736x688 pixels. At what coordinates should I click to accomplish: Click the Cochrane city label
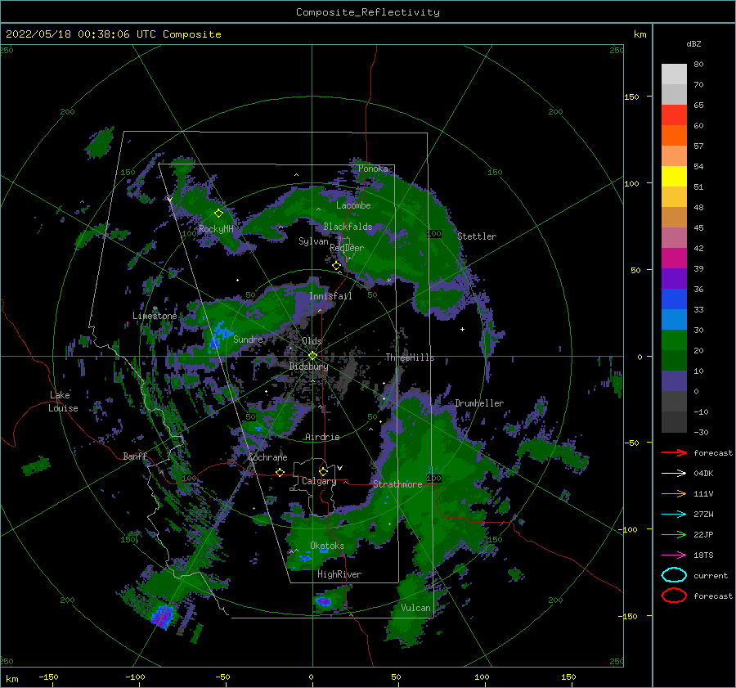[x=267, y=457]
